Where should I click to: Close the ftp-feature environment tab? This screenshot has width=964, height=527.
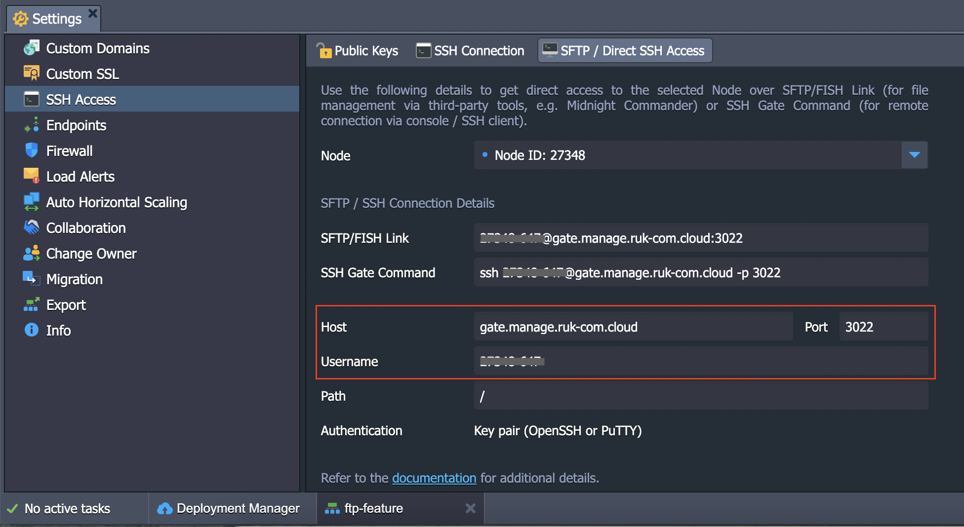pos(470,508)
